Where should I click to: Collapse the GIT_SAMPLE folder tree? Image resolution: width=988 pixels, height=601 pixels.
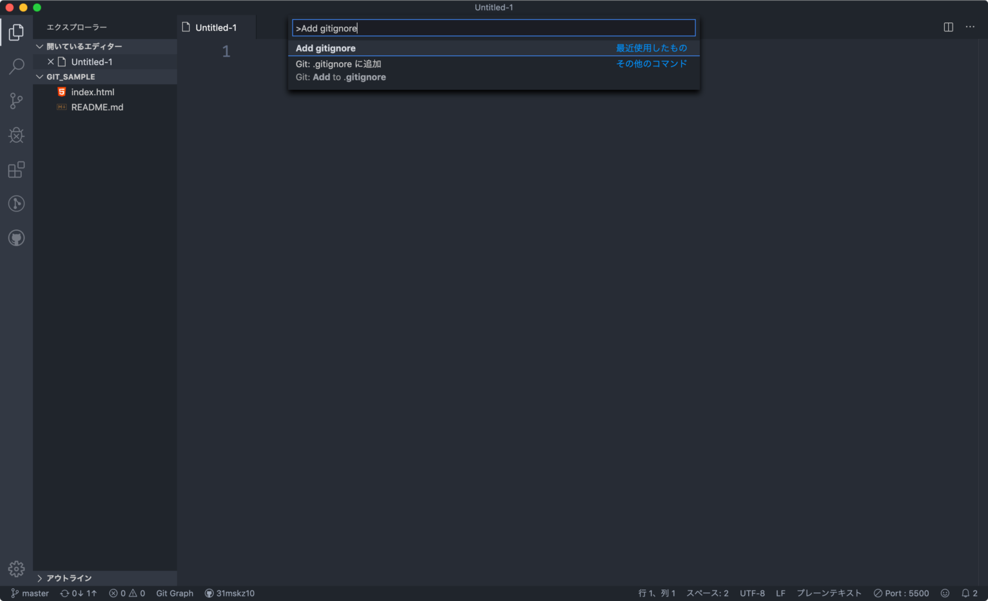point(40,76)
